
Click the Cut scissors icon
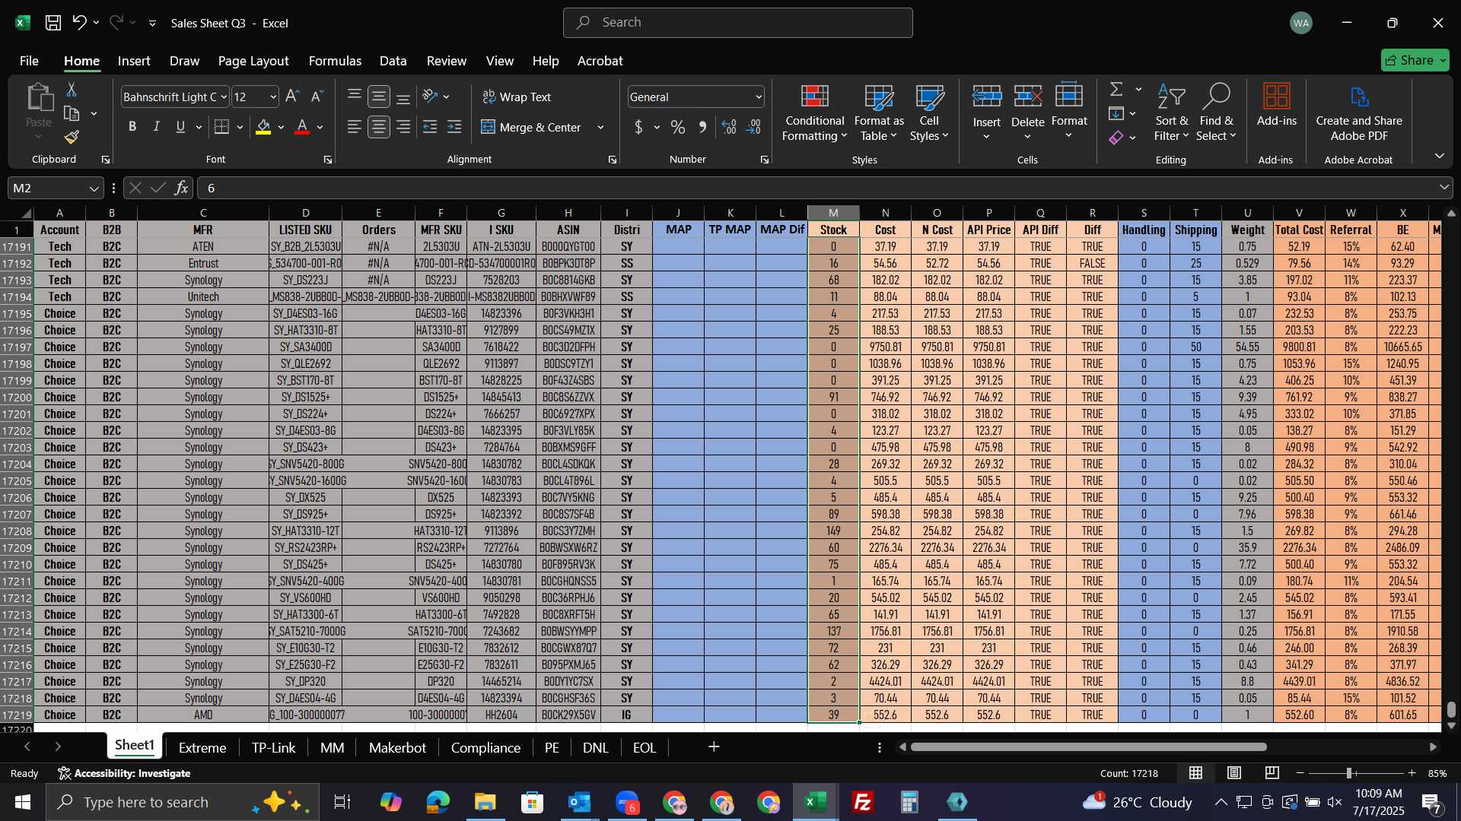coord(72,90)
